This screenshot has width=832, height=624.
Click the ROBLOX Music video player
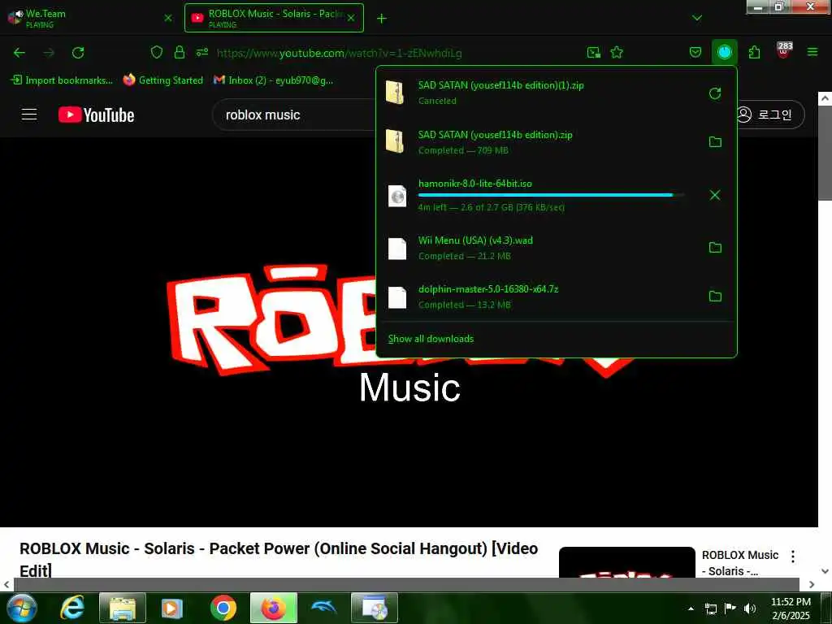click(x=409, y=332)
